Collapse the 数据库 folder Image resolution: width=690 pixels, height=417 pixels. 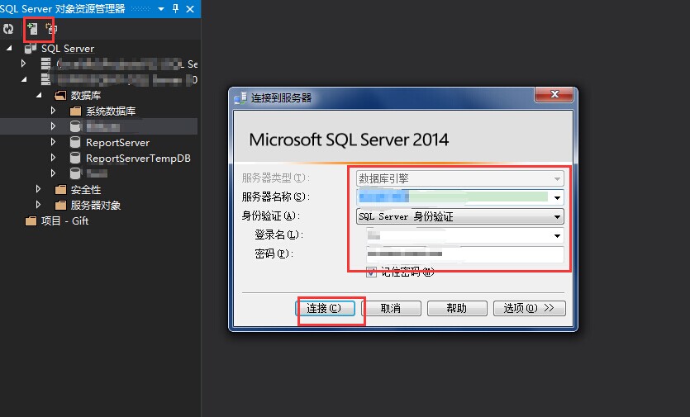39,95
